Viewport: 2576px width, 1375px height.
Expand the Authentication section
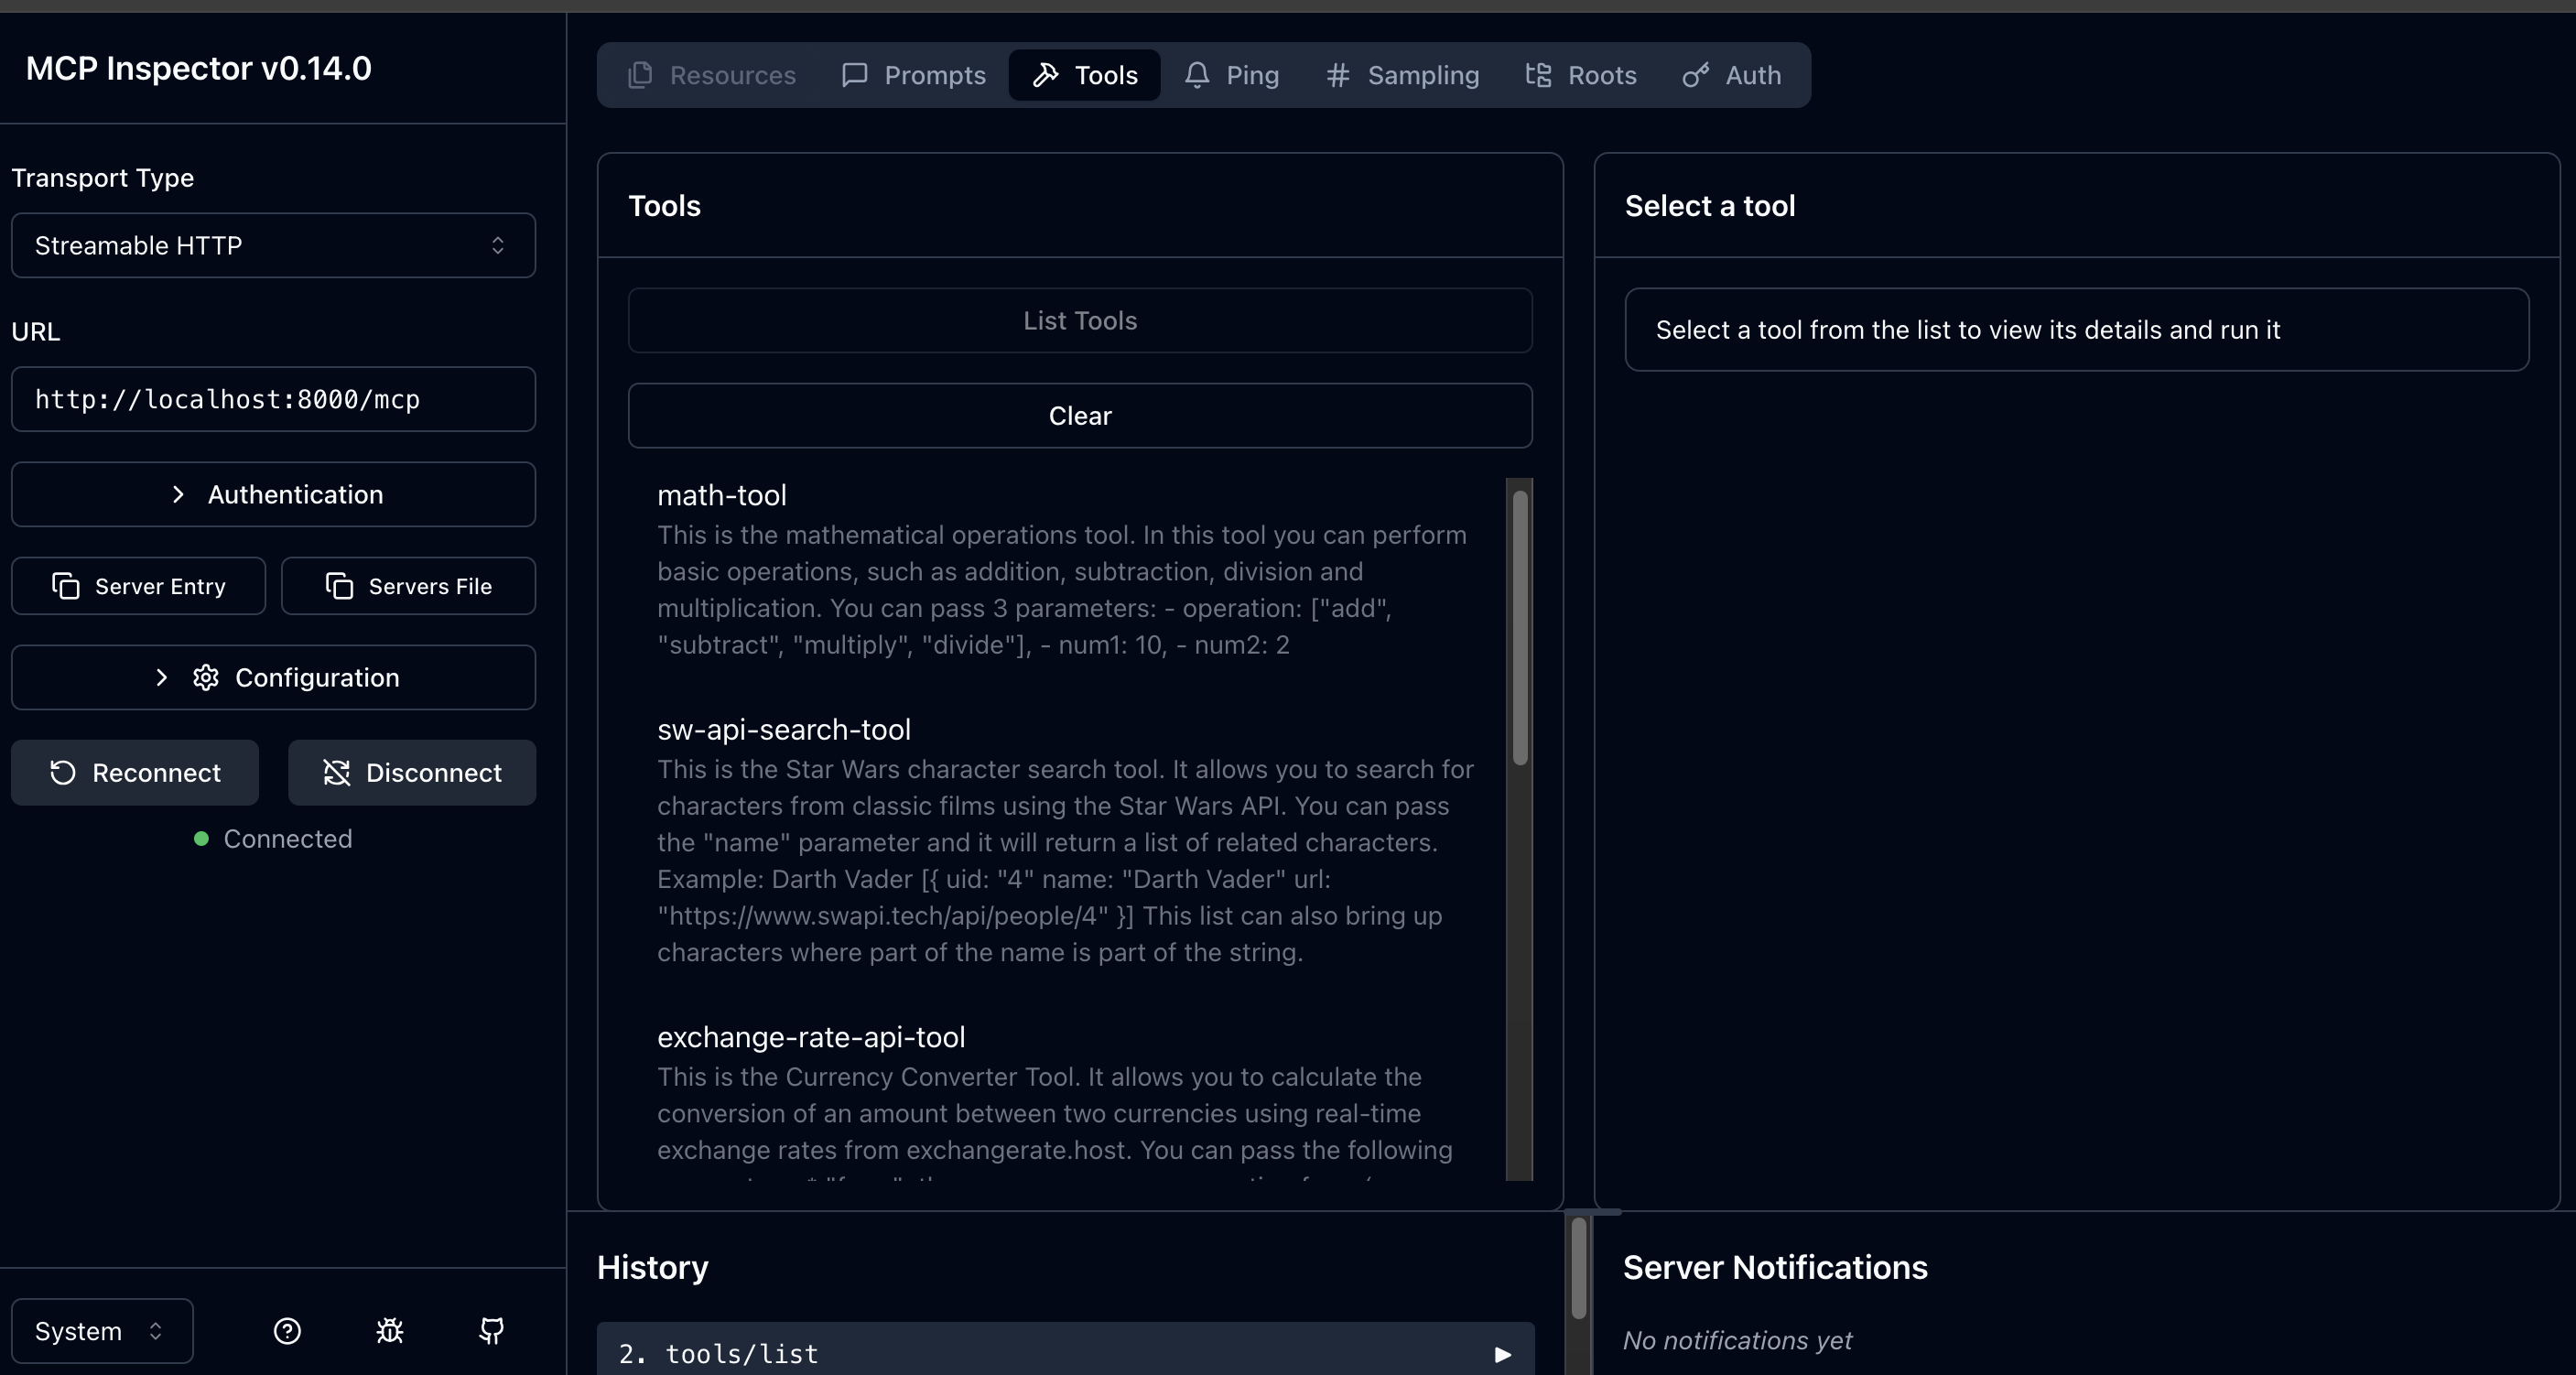(273, 494)
